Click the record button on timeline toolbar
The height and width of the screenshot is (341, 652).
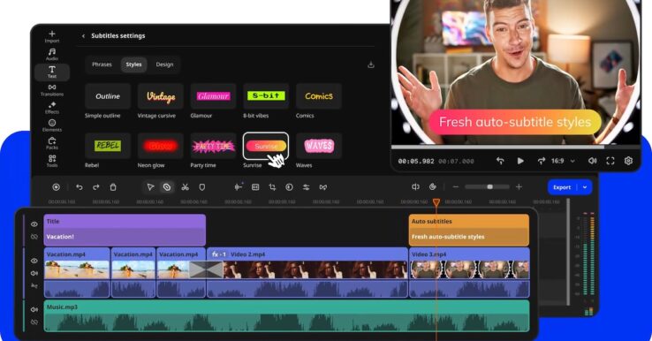[x=56, y=187]
